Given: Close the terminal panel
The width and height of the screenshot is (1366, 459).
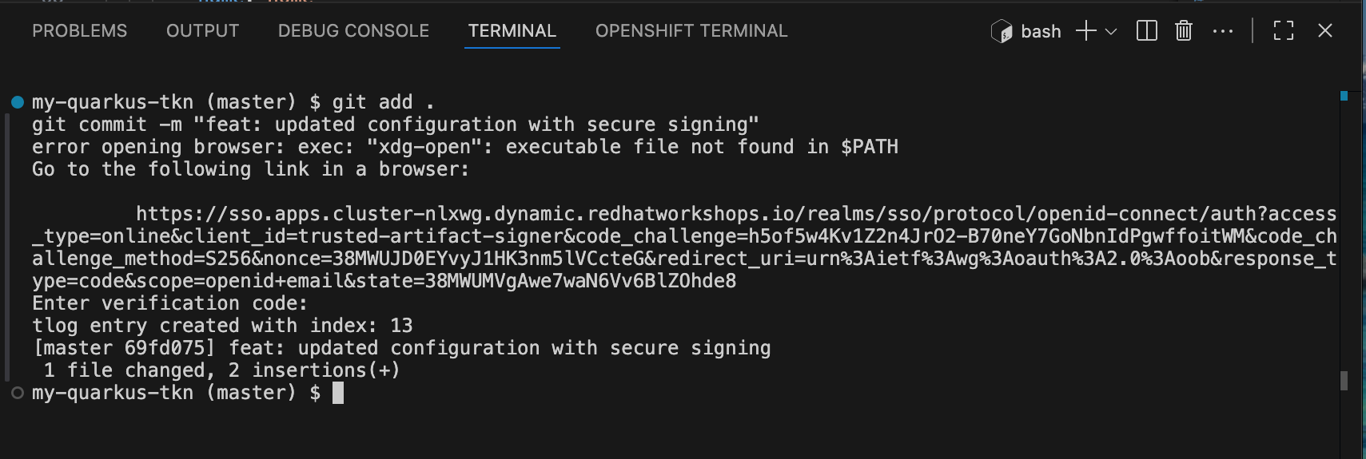Looking at the screenshot, I should pos(1325,31).
